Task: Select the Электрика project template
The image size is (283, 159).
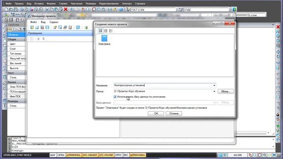Action: [x=104, y=40]
